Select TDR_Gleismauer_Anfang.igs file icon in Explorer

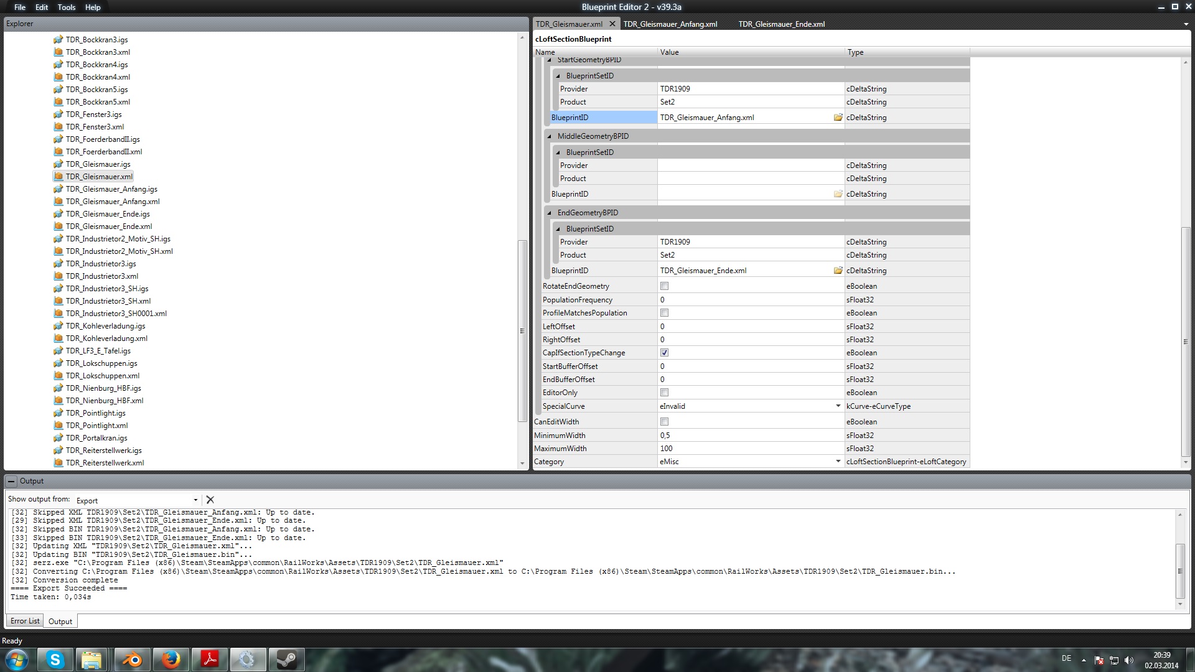[x=59, y=189]
